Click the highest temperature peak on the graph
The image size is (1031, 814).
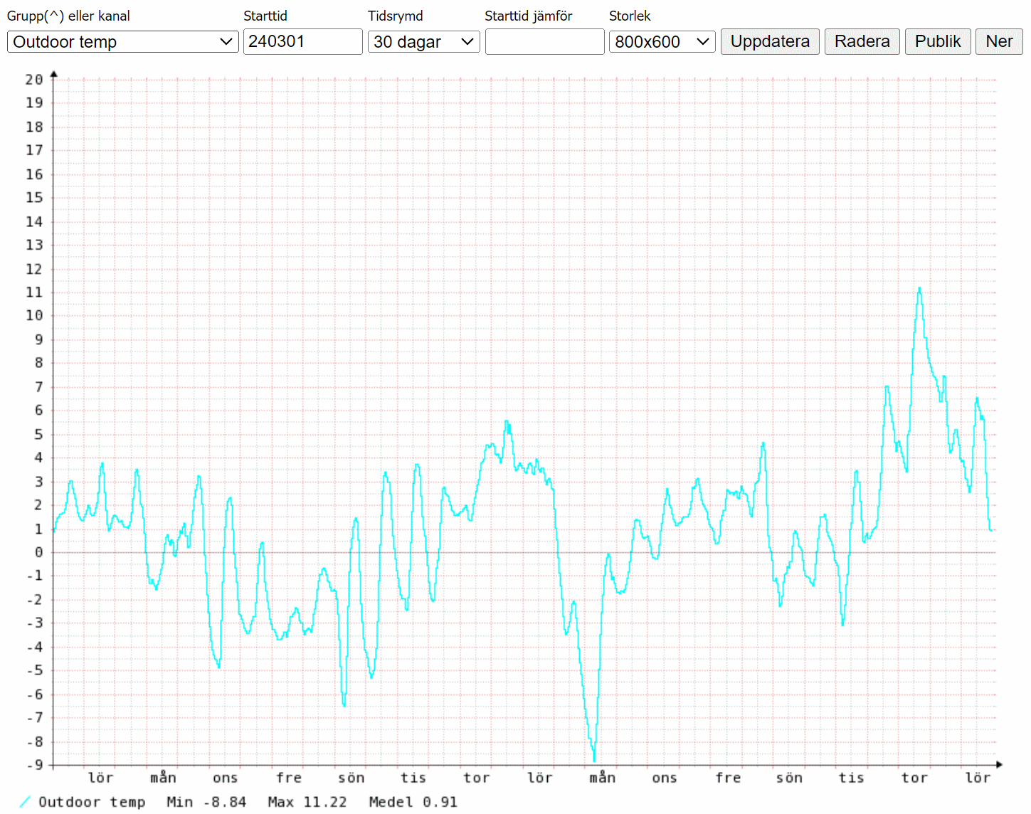(919, 289)
